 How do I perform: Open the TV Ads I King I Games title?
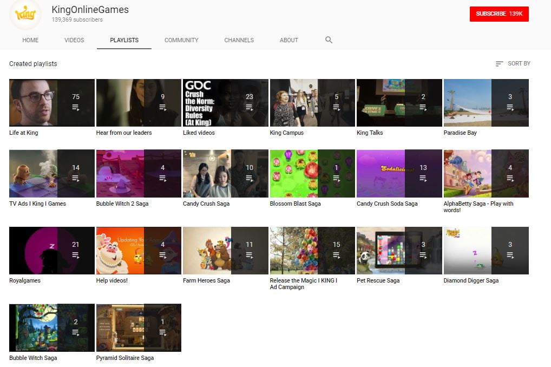[x=37, y=204]
